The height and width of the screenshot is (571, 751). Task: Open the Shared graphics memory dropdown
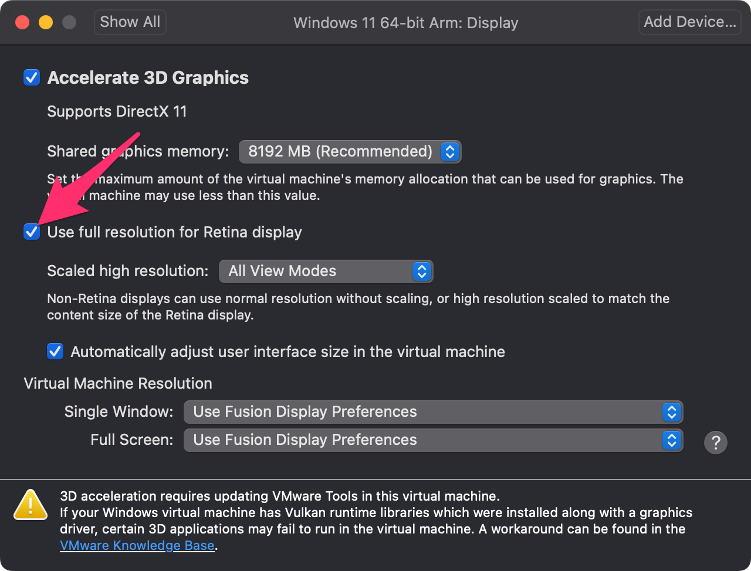350,152
